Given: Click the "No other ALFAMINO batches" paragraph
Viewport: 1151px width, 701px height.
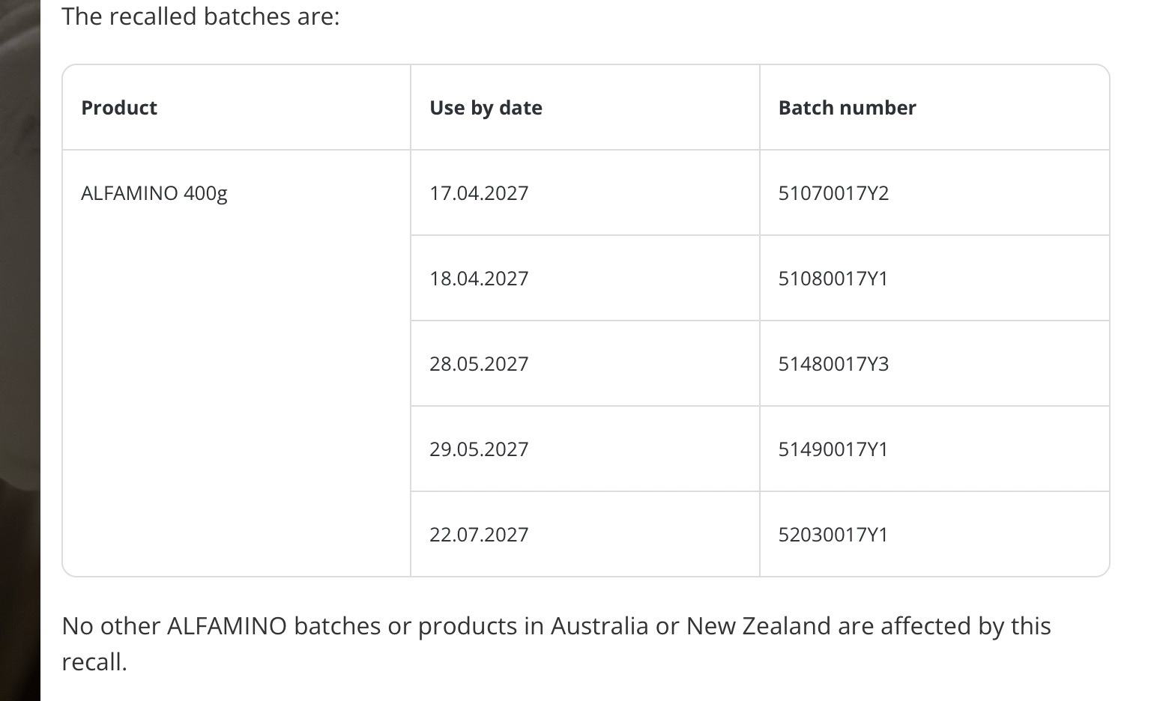Looking at the screenshot, I should [x=556, y=626].
